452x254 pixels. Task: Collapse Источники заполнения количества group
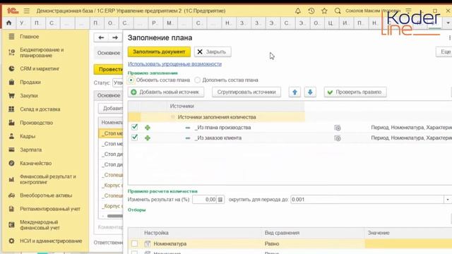(x=172, y=117)
